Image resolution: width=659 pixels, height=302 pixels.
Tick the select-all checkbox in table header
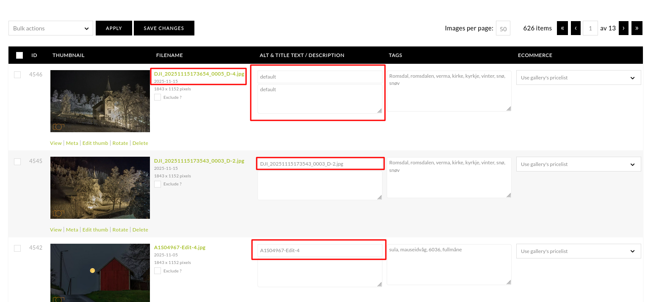point(19,55)
